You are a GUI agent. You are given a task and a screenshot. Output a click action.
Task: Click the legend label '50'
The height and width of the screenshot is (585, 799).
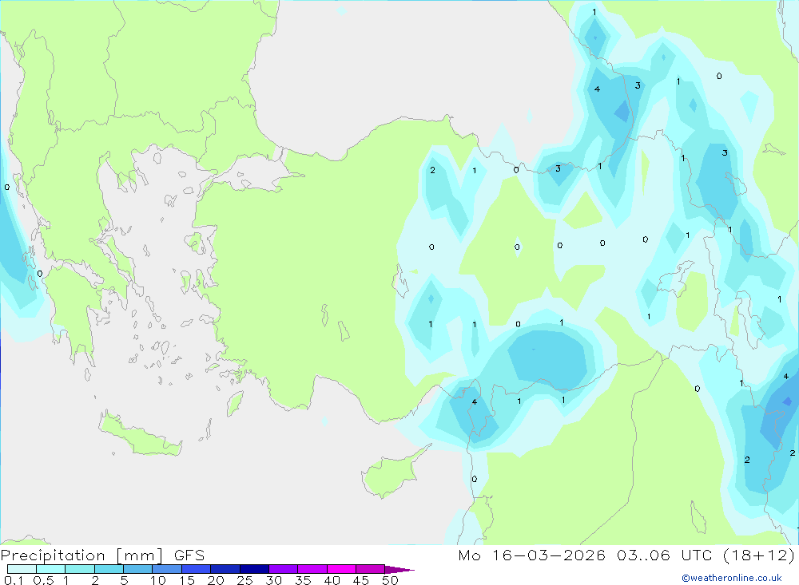coord(390,580)
